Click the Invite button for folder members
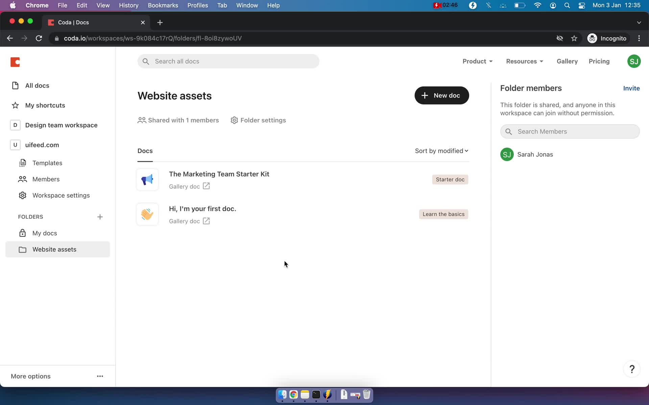649x405 pixels. click(631, 88)
